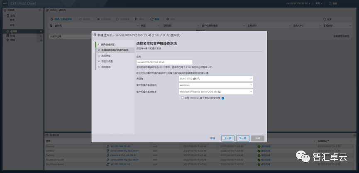Viewport: 359px width, 173px height.
Task: Click the magnifier icon in top header search
Action: [330, 3]
